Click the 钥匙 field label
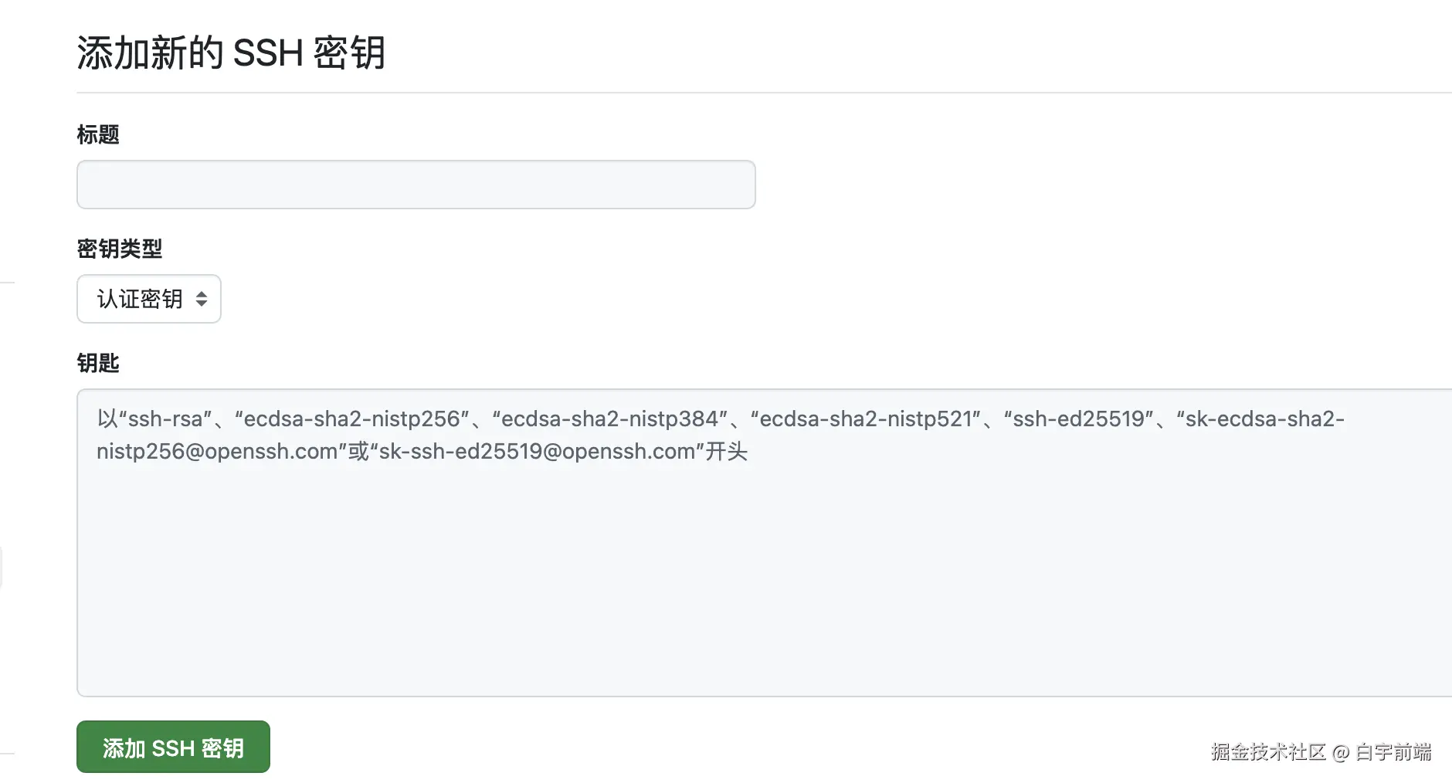Image resolution: width=1452 pixels, height=783 pixels. 98,363
